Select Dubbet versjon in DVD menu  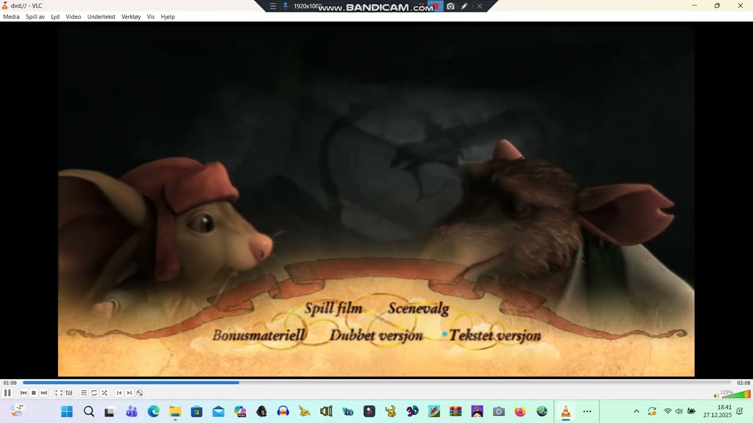click(x=376, y=335)
